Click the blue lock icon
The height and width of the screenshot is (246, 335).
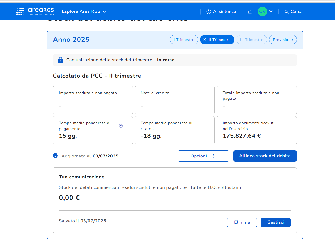click(x=61, y=60)
